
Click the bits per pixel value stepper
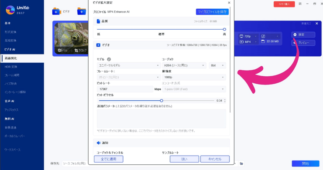[225, 101]
